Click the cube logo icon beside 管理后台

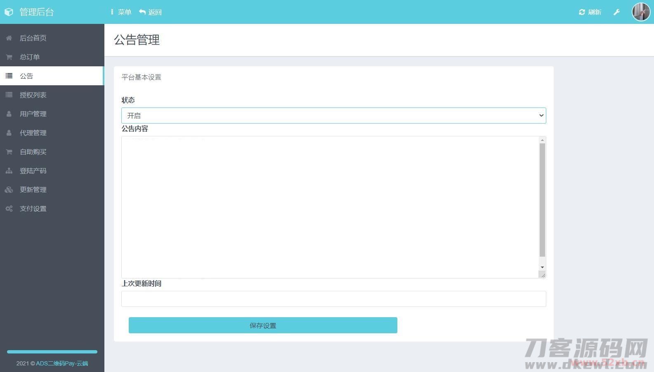pyautogui.click(x=9, y=12)
